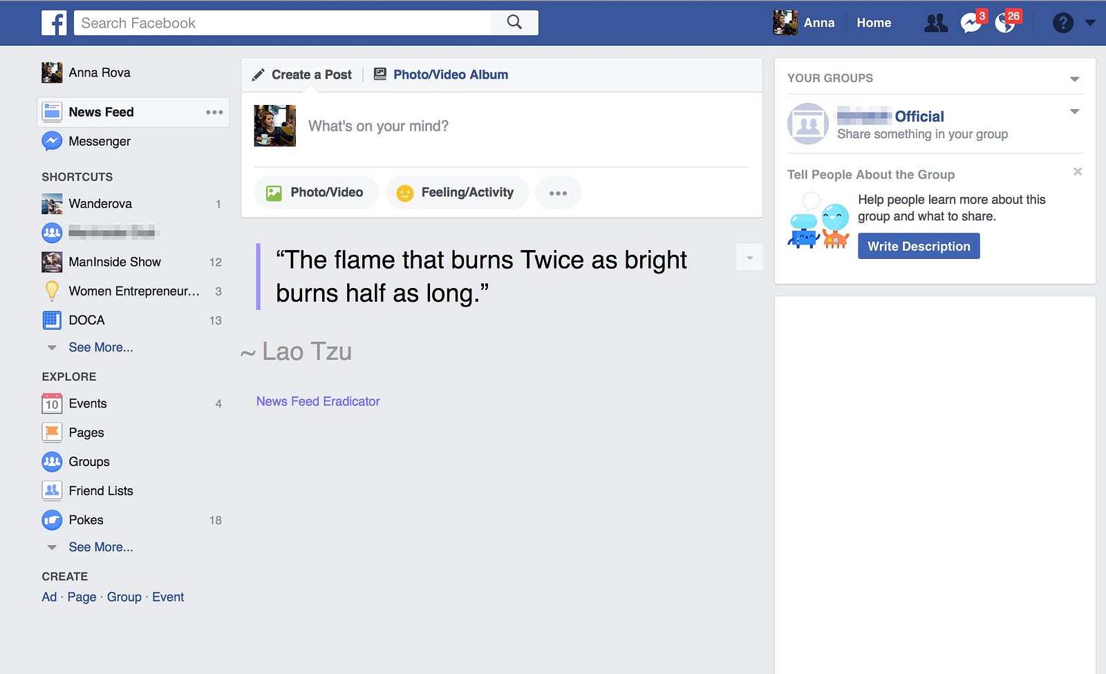The height and width of the screenshot is (674, 1106).
Task: Click the ManInside Show count 12
Action: [216, 262]
